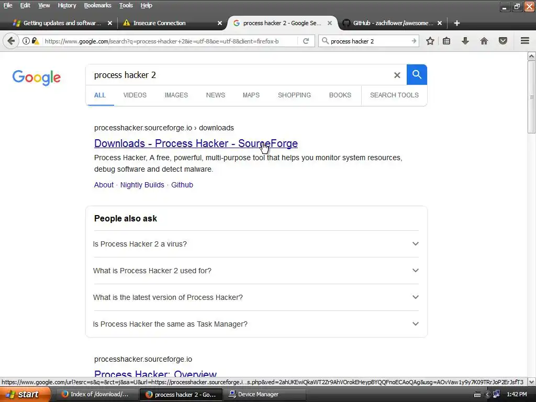Open the Tools menu
The height and width of the screenshot is (402, 536).
pos(126,5)
